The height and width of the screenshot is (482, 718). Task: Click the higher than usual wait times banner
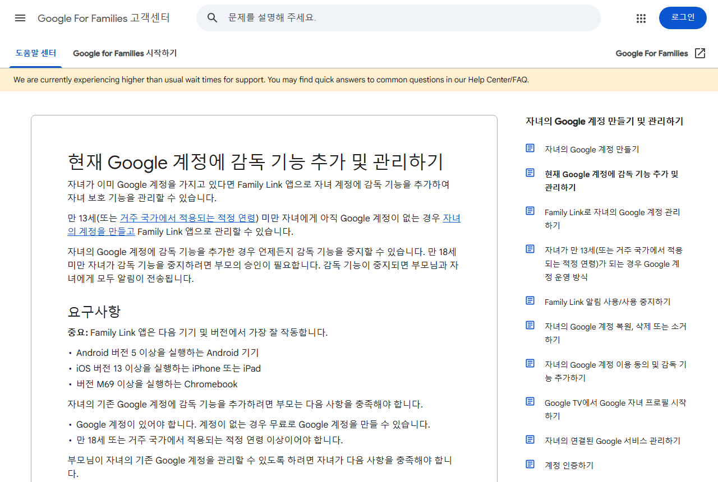click(x=359, y=80)
